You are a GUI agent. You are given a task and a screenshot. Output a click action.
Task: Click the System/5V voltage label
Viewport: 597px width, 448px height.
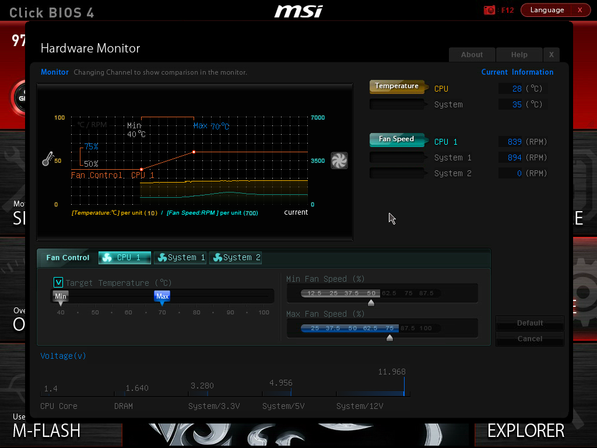283,406
